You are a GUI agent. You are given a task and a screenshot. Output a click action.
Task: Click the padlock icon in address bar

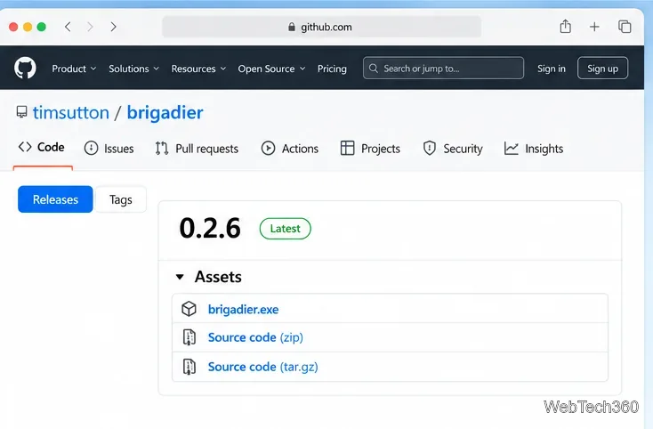[x=292, y=27]
